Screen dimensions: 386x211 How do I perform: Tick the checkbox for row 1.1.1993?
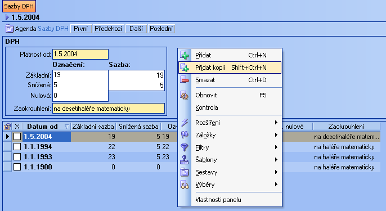[17, 157]
